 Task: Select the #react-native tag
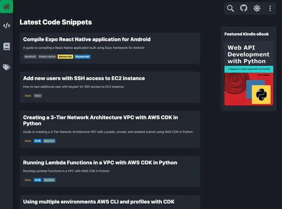point(47,57)
